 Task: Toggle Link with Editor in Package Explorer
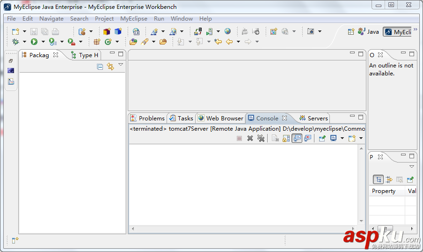click(110, 67)
